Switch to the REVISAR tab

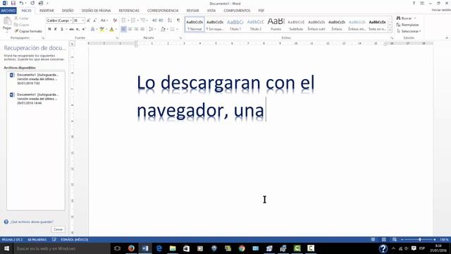[192, 11]
